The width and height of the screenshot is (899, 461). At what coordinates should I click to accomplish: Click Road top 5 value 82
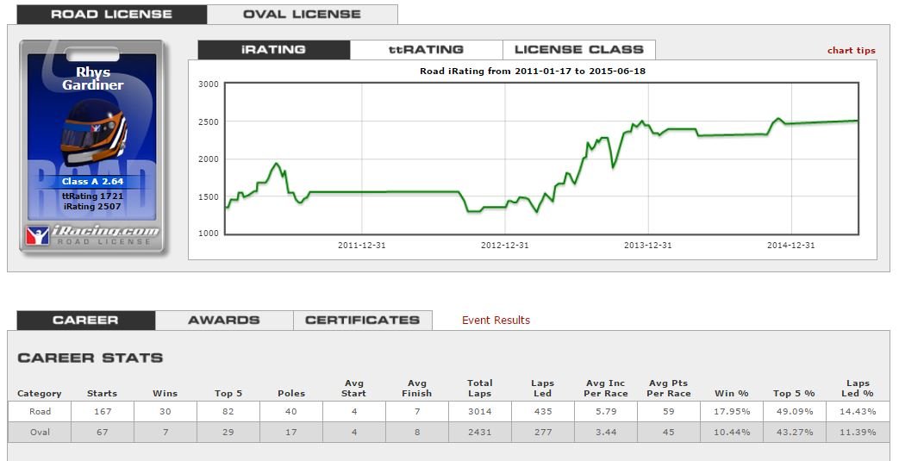coord(228,412)
